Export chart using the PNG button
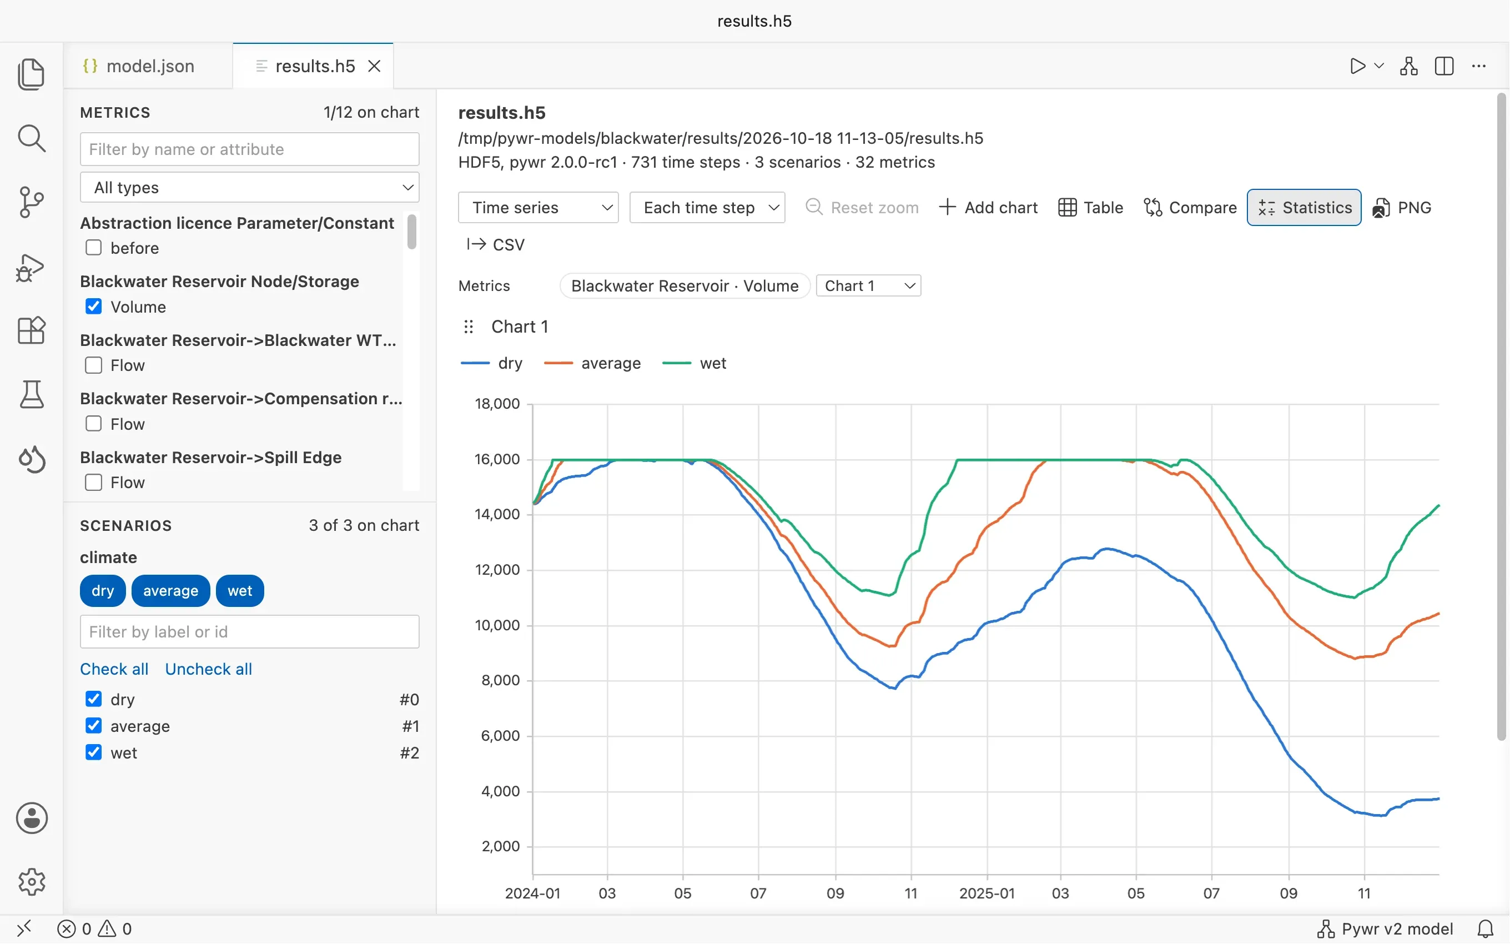 click(1401, 207)
